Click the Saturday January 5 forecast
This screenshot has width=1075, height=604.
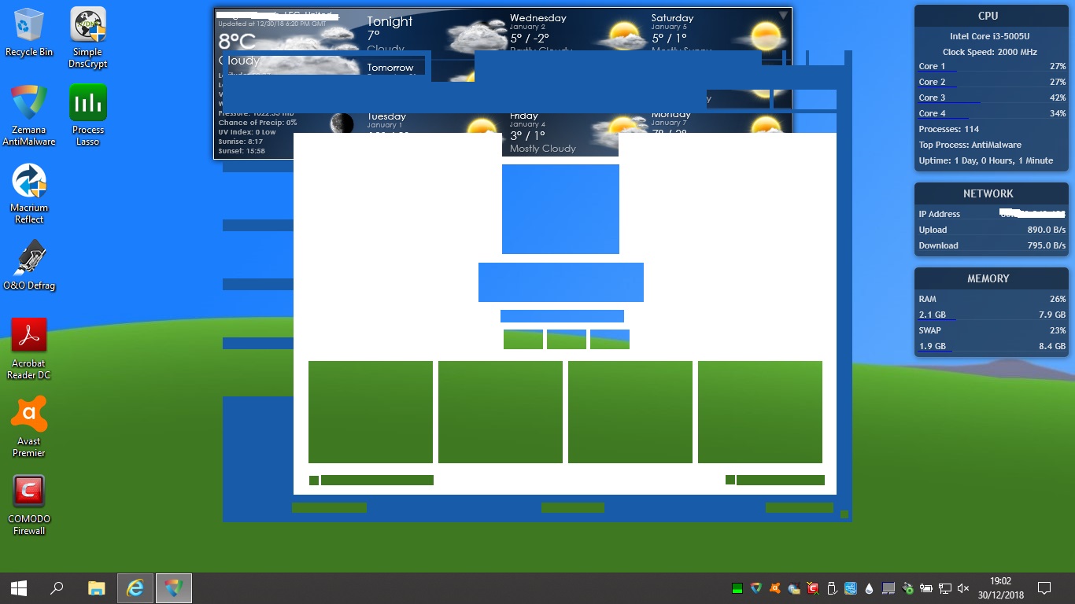716,31
